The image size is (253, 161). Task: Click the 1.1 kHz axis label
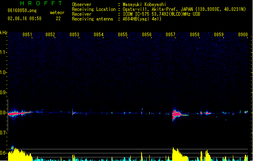tap(3, 52)
